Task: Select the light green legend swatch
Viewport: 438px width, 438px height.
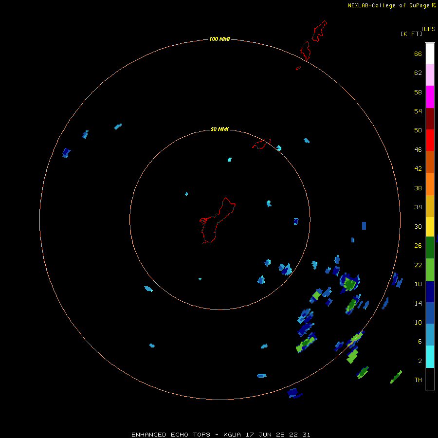Action: 430,270
